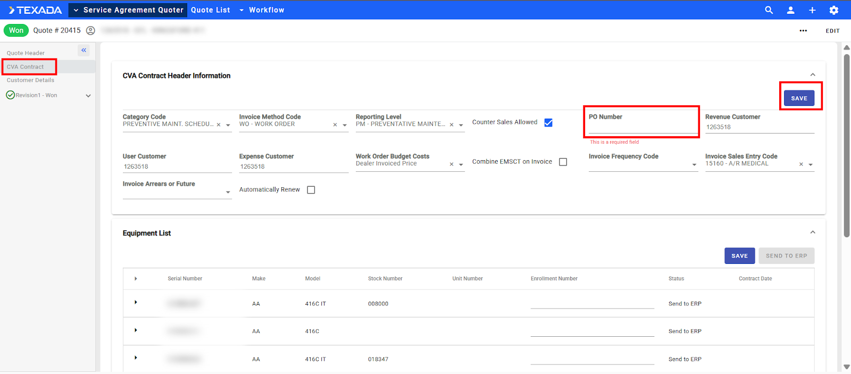Open the user account icon
Screen dimensions: 851x374
pos(790,10)
